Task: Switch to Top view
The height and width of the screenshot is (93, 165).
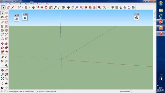Action: pos(117,7)
